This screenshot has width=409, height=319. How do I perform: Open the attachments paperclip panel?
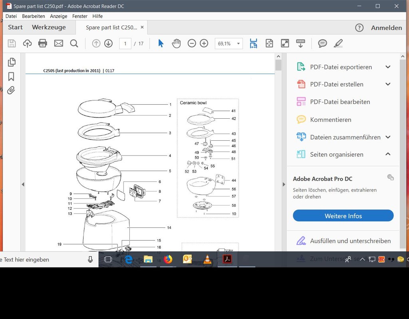tap(11, 90)
